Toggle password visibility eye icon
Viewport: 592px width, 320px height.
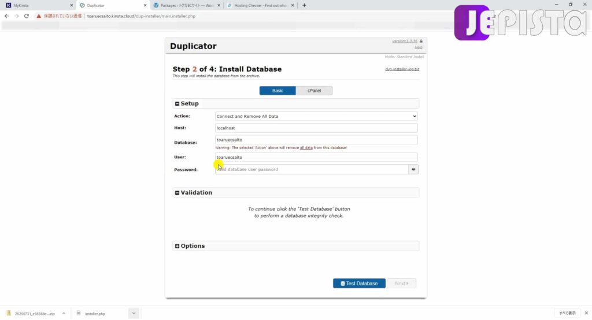coord(413,169)
